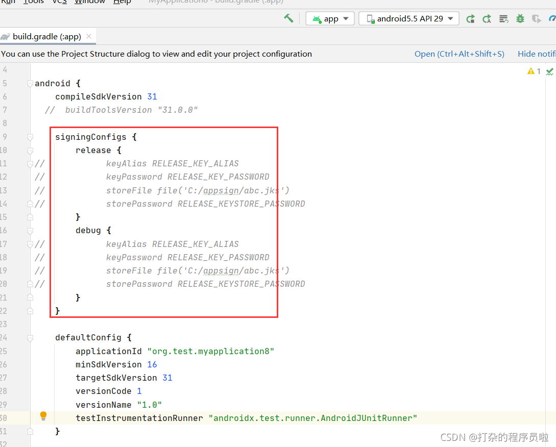
Task: Click the Rerun app icon
Action: pyautogui.click(x=471, y=19)
